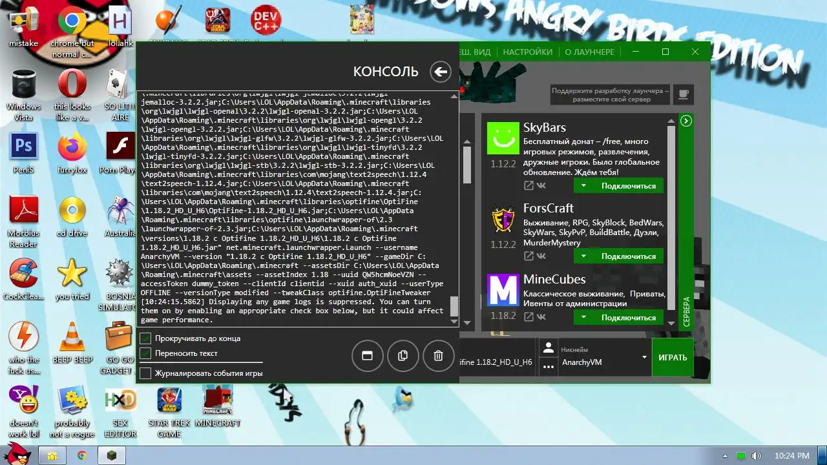Open SkyBars VK page icon

pos(541,186)
